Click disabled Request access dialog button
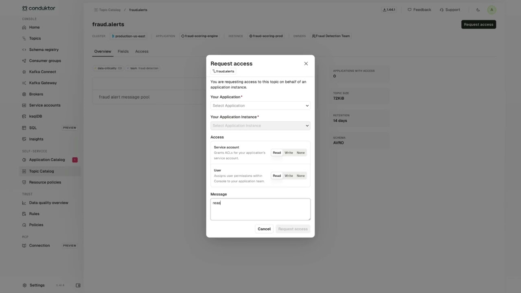The width and height of the screenshot is (521, 293). [x=293, y=229]
